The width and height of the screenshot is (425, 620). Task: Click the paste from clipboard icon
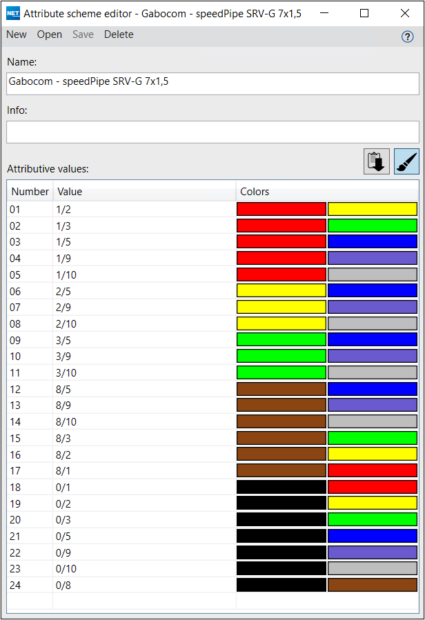(x=376, y=161)
